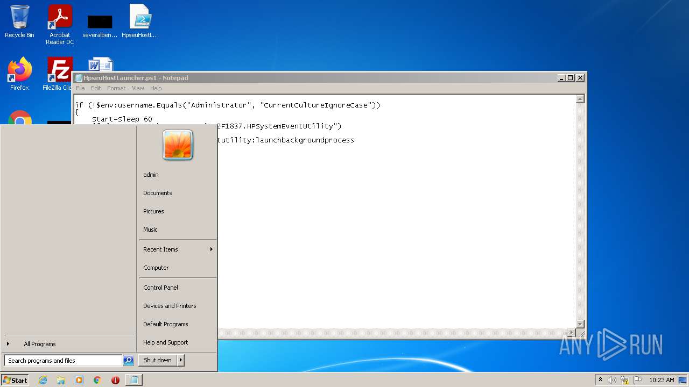Open the Recycle Bin desktop icon
The image size is (689, 387).
click(19, 21)
